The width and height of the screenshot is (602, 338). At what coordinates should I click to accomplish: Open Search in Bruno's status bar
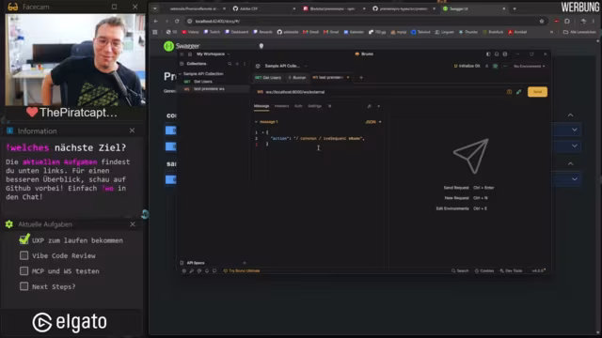[460, 271]
